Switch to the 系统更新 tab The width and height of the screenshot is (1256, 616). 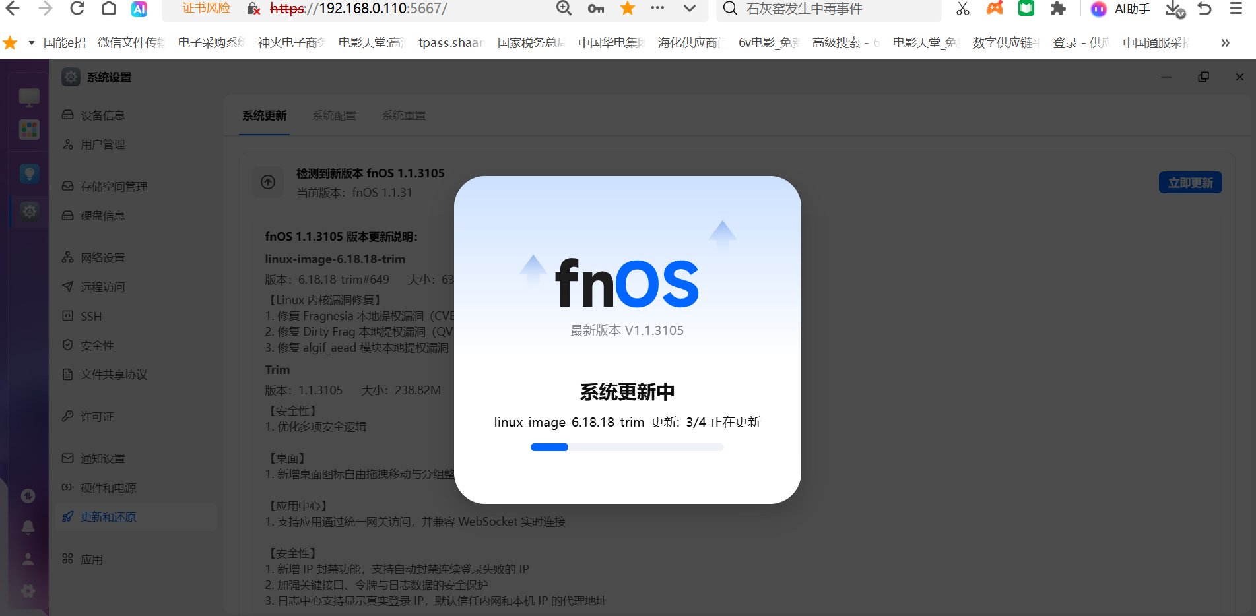coord(264,115)
